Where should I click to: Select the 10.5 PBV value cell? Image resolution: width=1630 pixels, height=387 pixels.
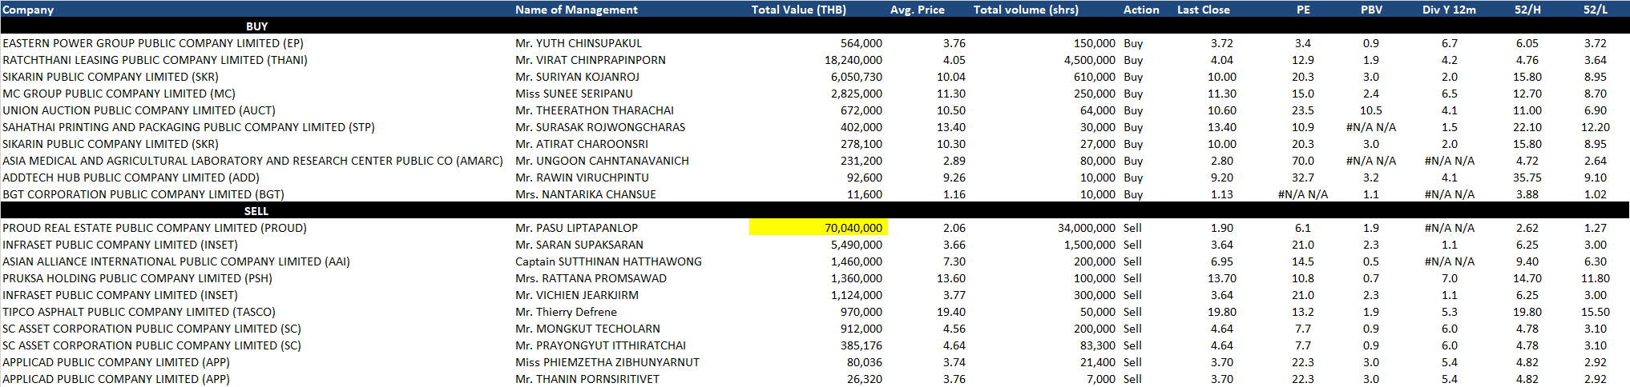pyautogui.click(x=1371, y=110)
